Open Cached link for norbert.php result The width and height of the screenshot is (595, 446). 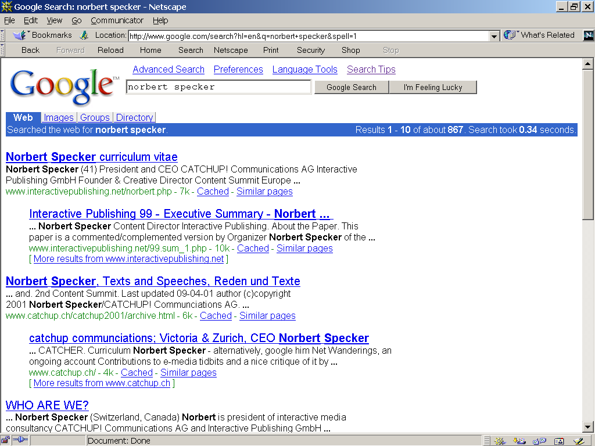pos(213,192)
